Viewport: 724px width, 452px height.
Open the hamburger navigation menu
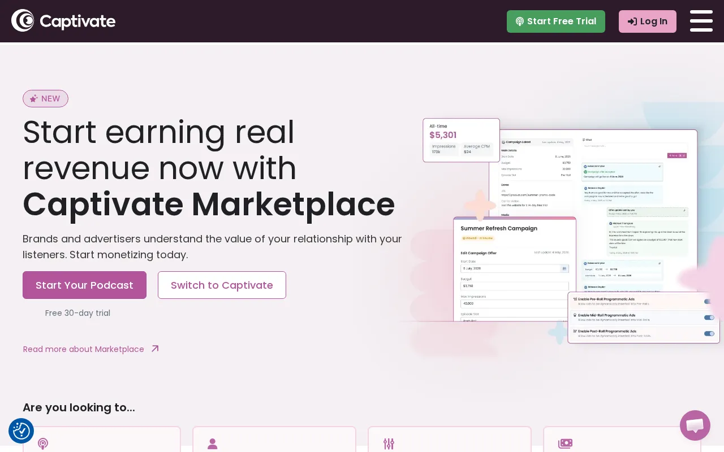pos(701,21)
